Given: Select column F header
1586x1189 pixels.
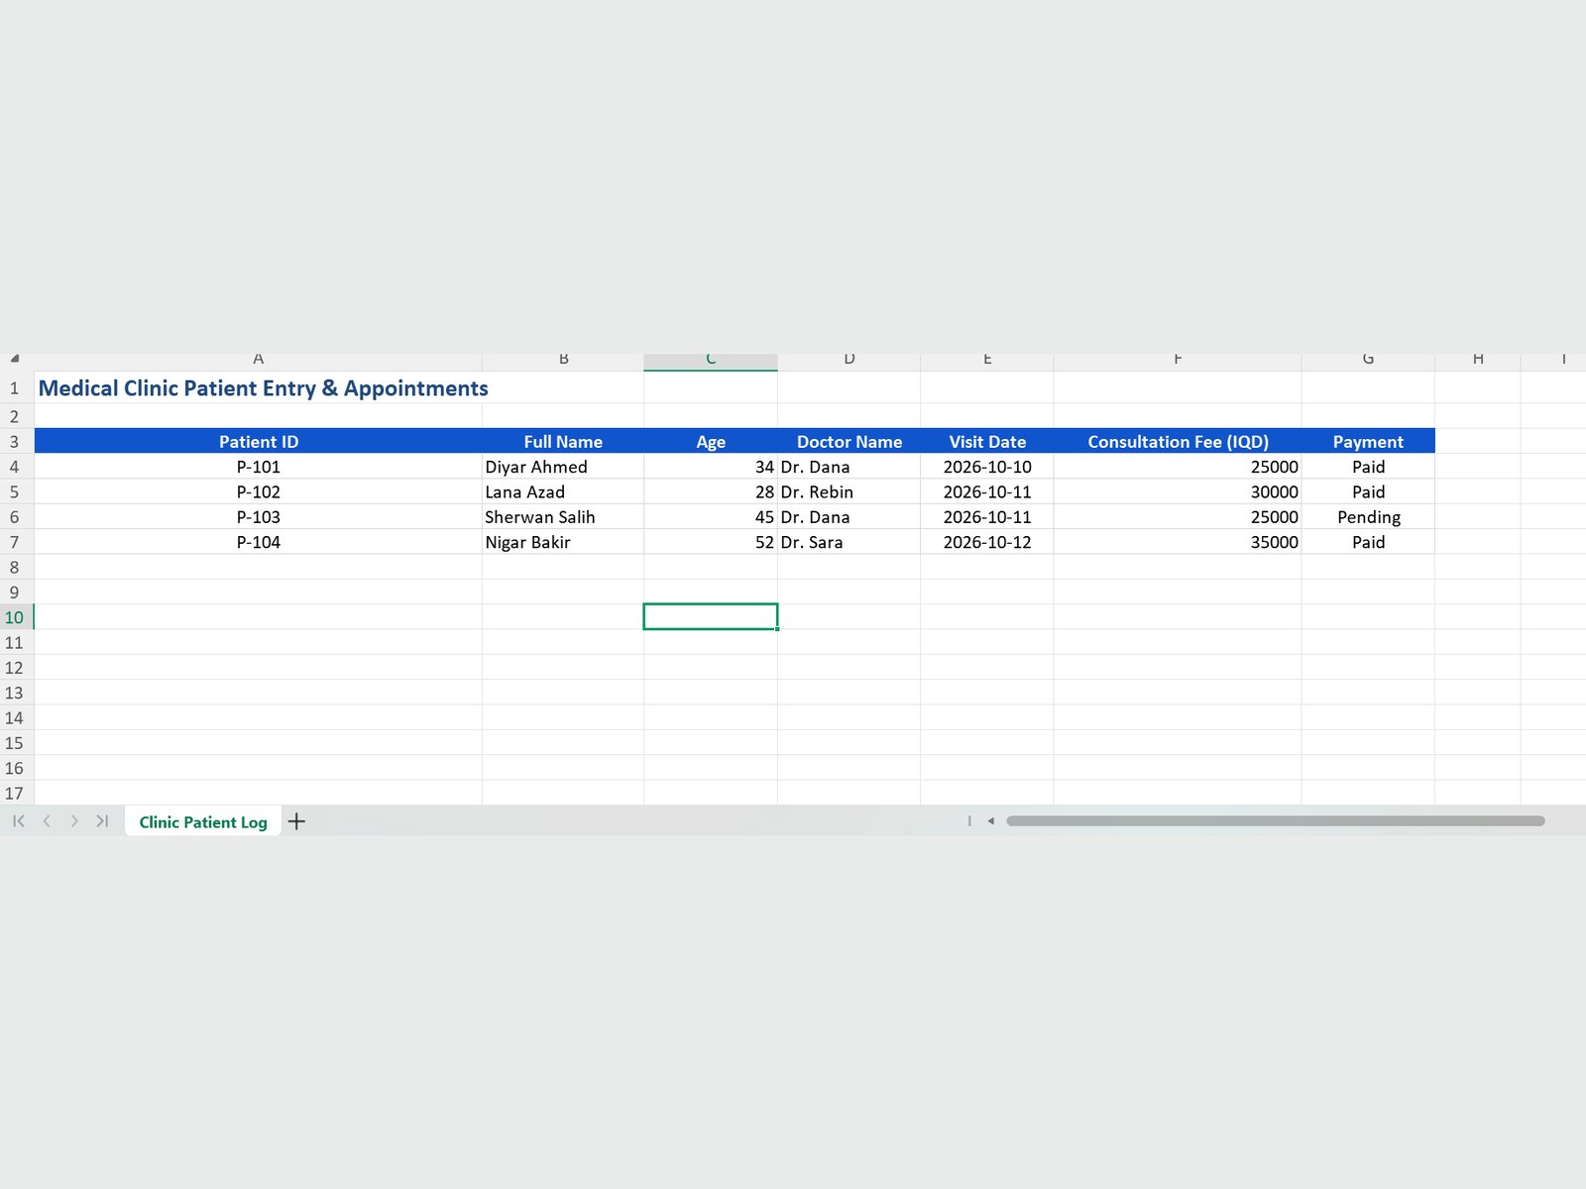Looking at the screenshot, I should 1178,361.
